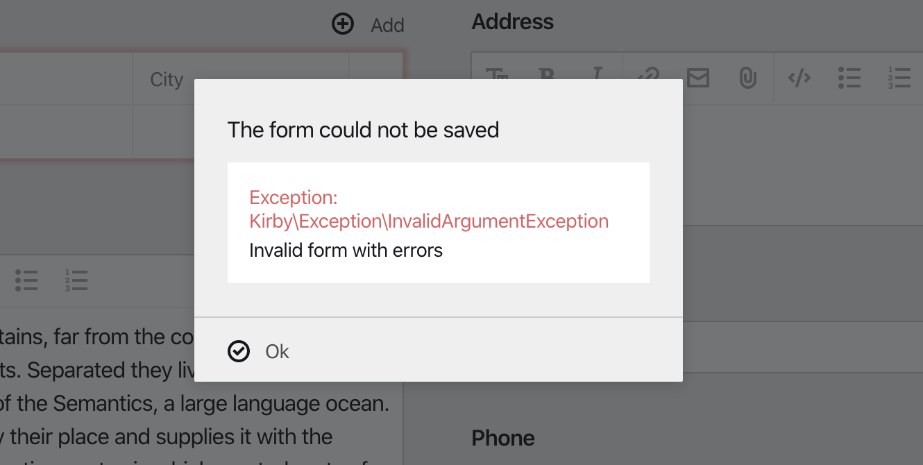Toggle code formatting in the Address toolbar

click(x=799, y=78)
